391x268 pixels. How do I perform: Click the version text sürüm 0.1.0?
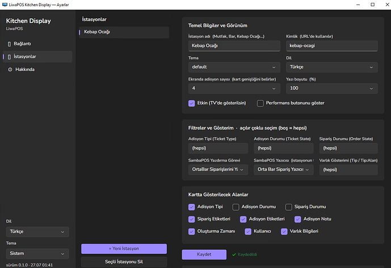pyautogui.click(x=30, y=265)
